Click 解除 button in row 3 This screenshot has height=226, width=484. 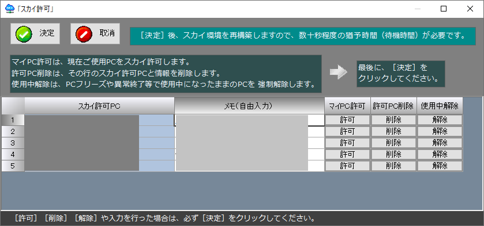tap(440, 143)
